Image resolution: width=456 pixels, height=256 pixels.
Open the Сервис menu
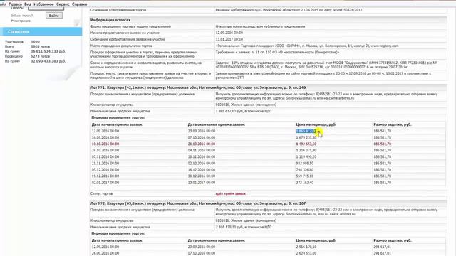63,4
